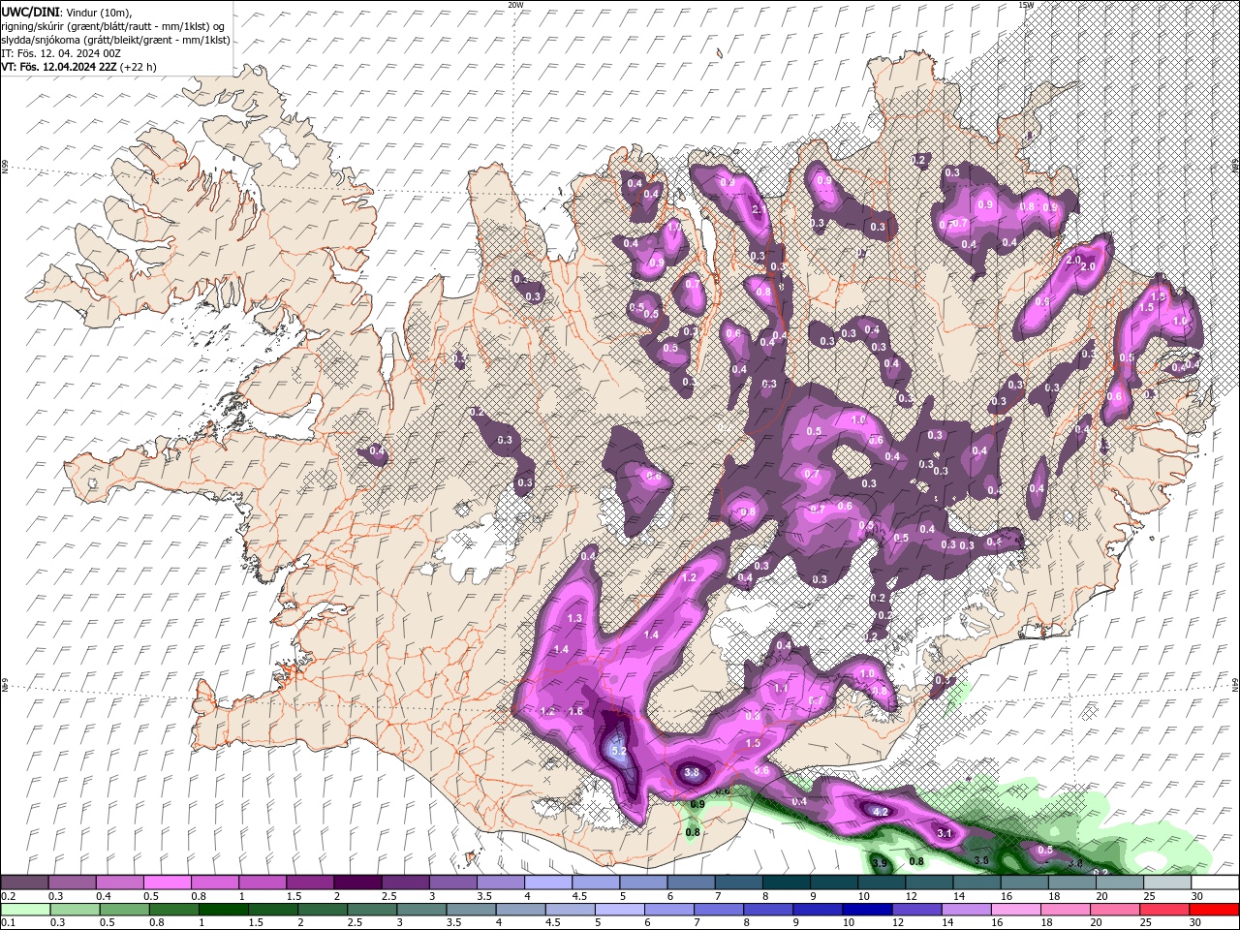Click the 15W longitude label at top
This screenshot has height=930, width=1240.
click(x=1026, y=5)
